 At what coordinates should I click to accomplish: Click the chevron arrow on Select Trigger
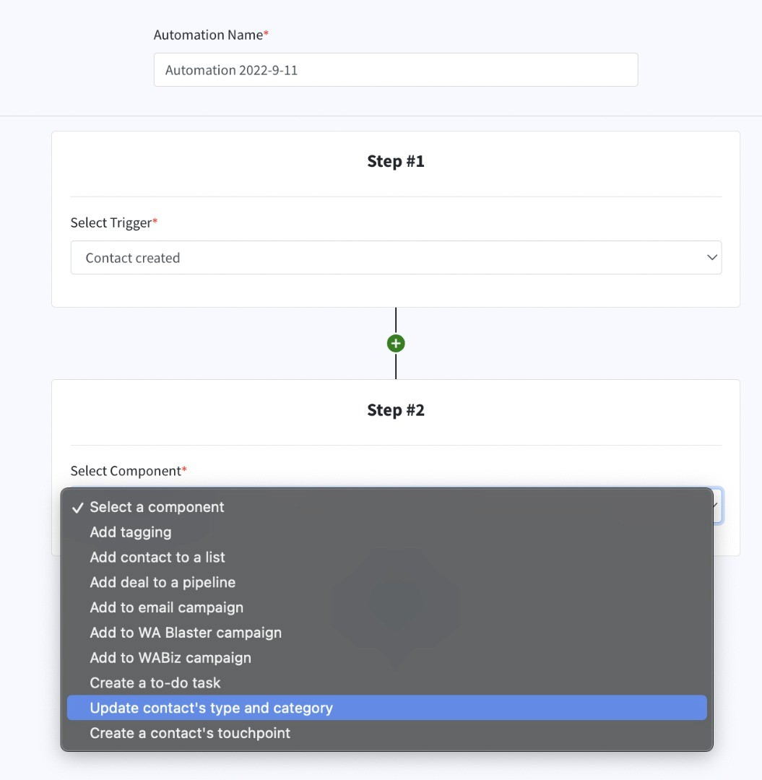[712, 258]
